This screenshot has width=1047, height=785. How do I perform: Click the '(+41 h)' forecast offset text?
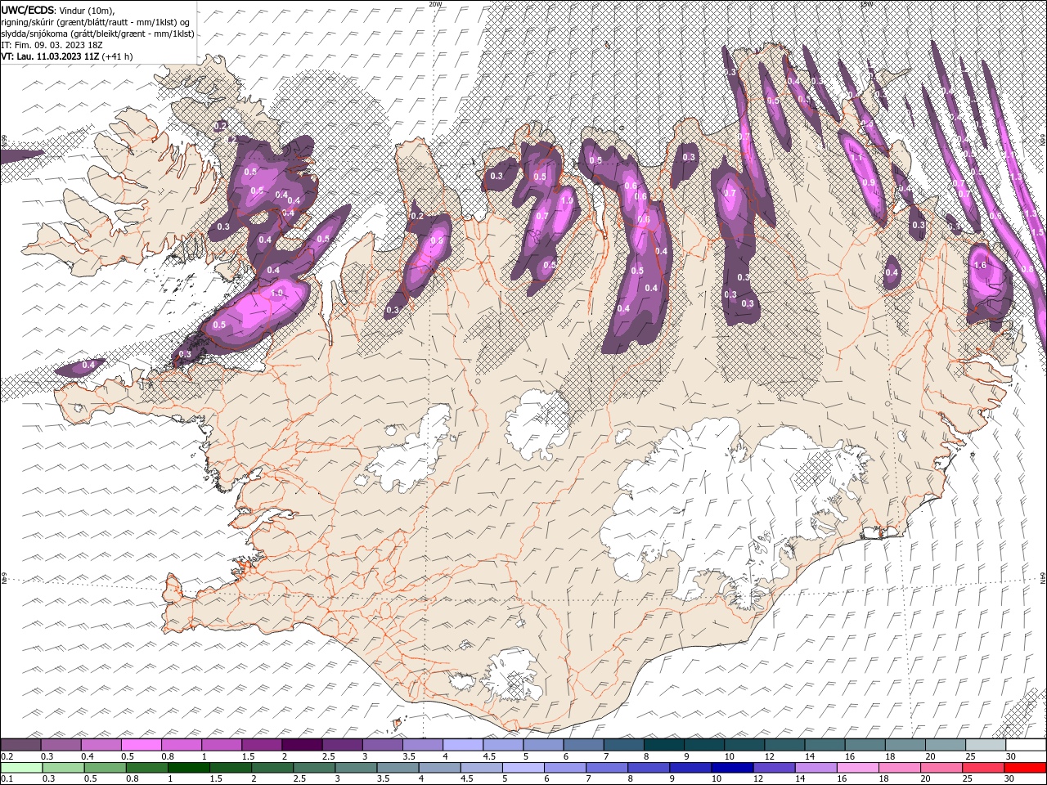pos(117,56)
